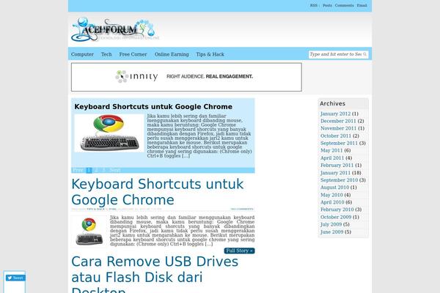Screen dimensions: 440x293
Task: Click Next in the featured slider
Action: pyautogui.click(x=115, y=170)
